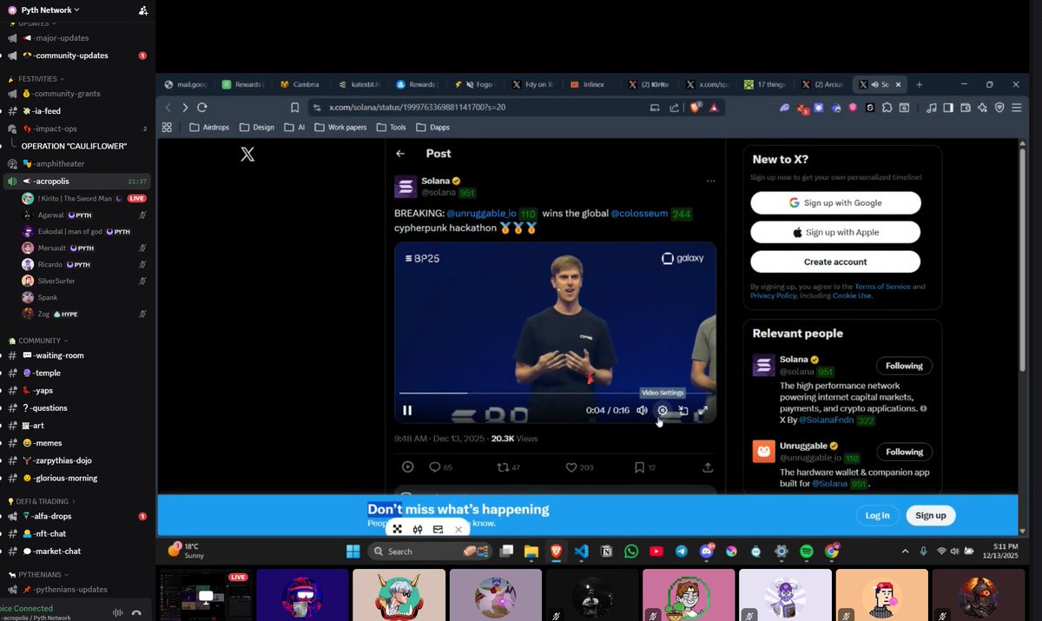Click the bookmark icon beside the address bar

(295, 107)
